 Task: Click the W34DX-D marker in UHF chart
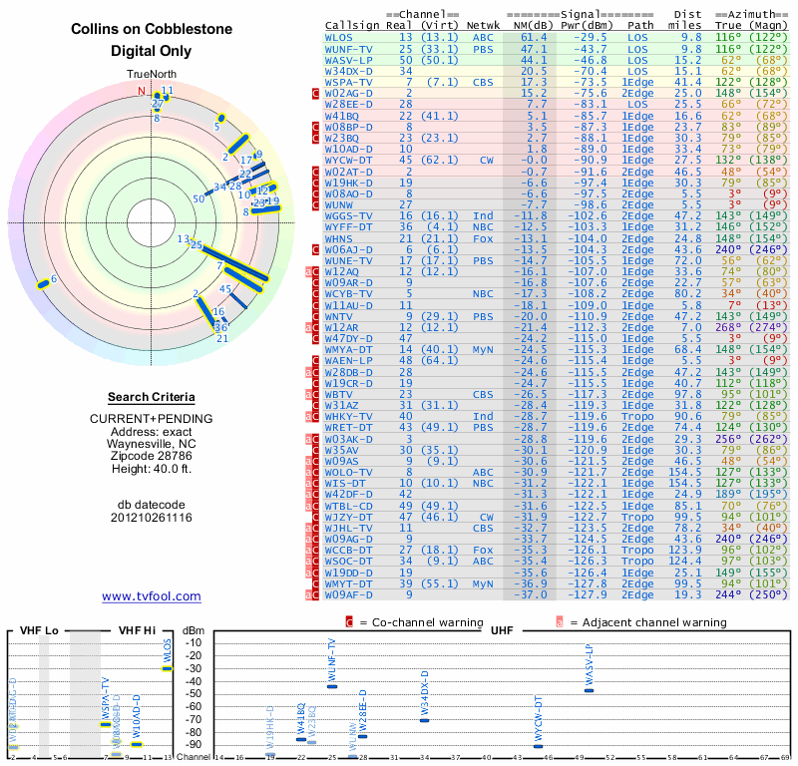(x=425, y=720)
